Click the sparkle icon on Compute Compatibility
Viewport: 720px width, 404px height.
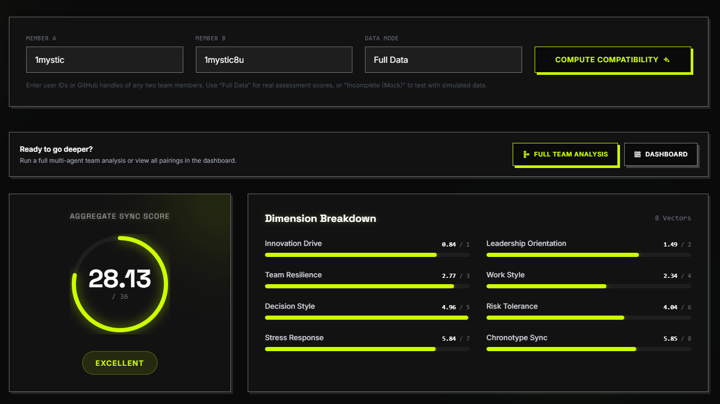[x=667, y=60]
